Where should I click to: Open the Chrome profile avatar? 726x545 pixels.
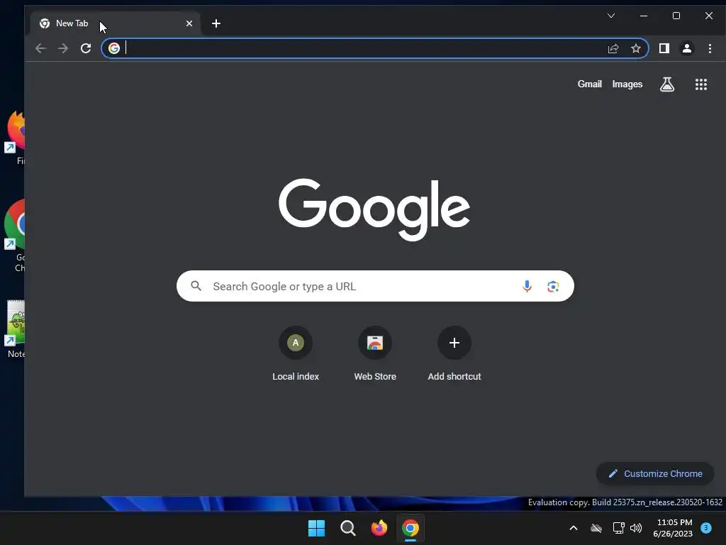point(686,48)
